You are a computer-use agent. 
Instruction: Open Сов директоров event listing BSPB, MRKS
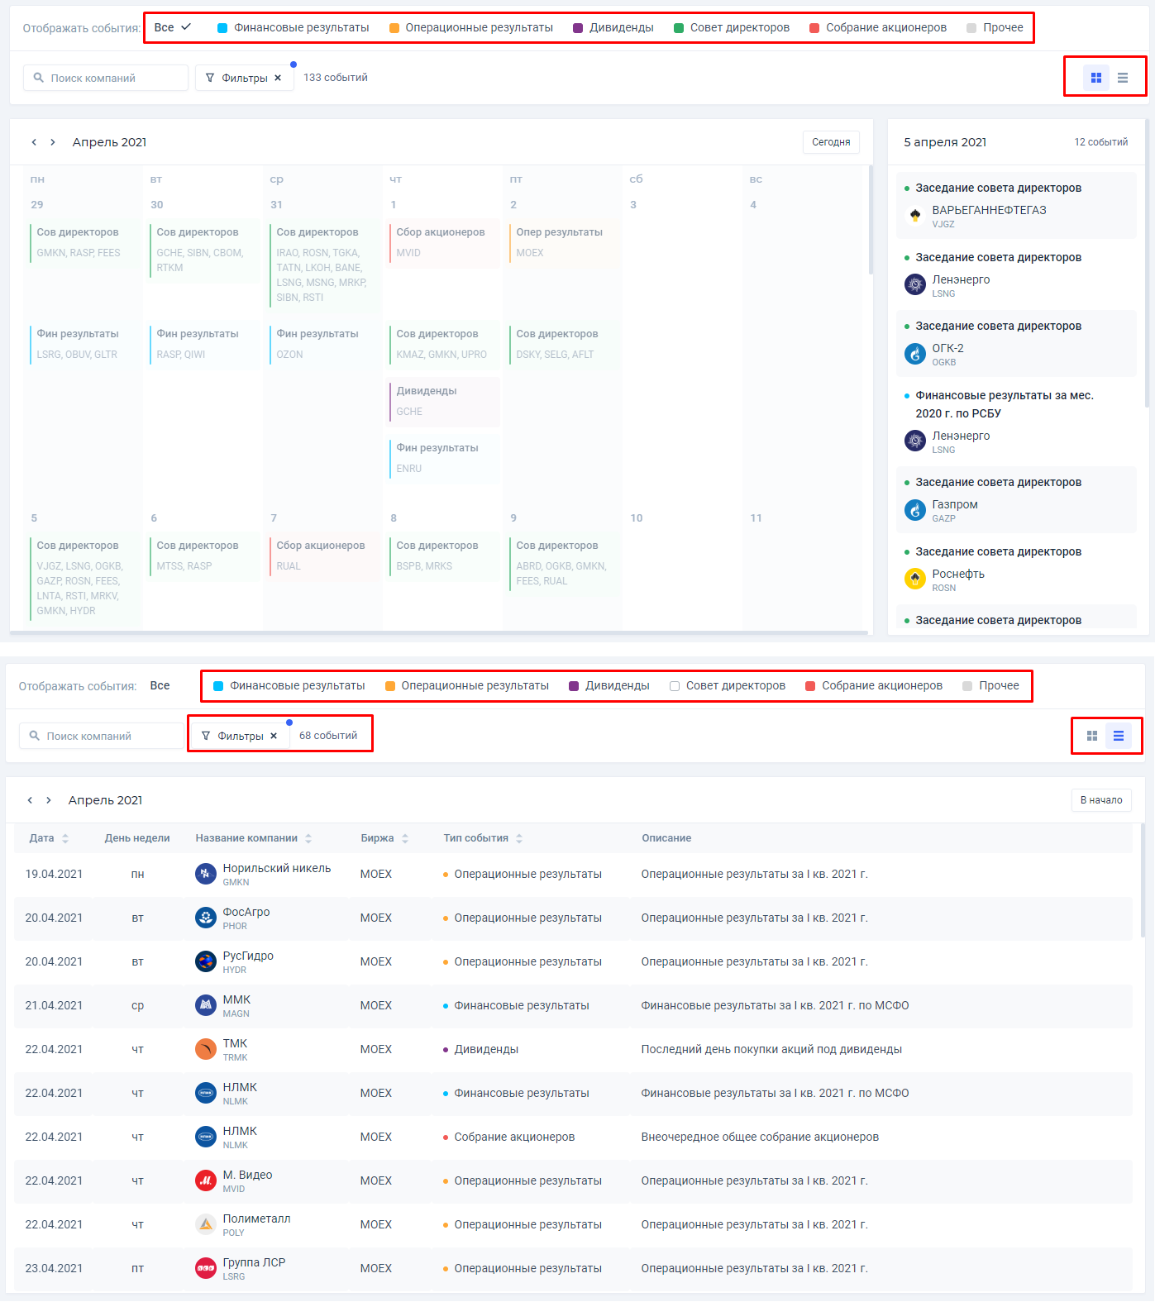click(x=443, y=556)
